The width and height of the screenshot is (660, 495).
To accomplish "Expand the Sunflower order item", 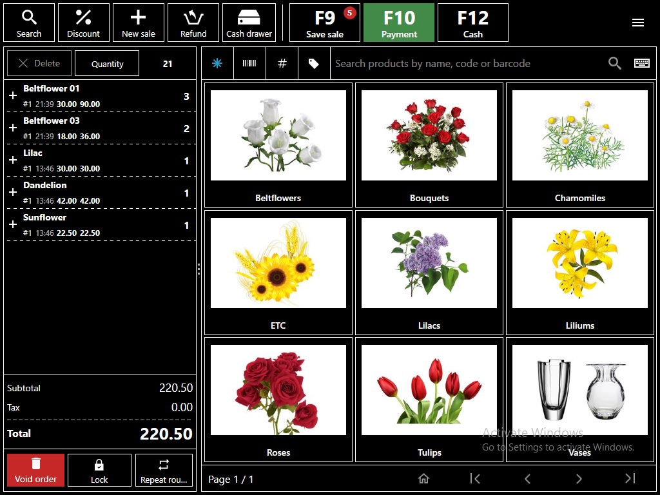I will click(12, 225).
